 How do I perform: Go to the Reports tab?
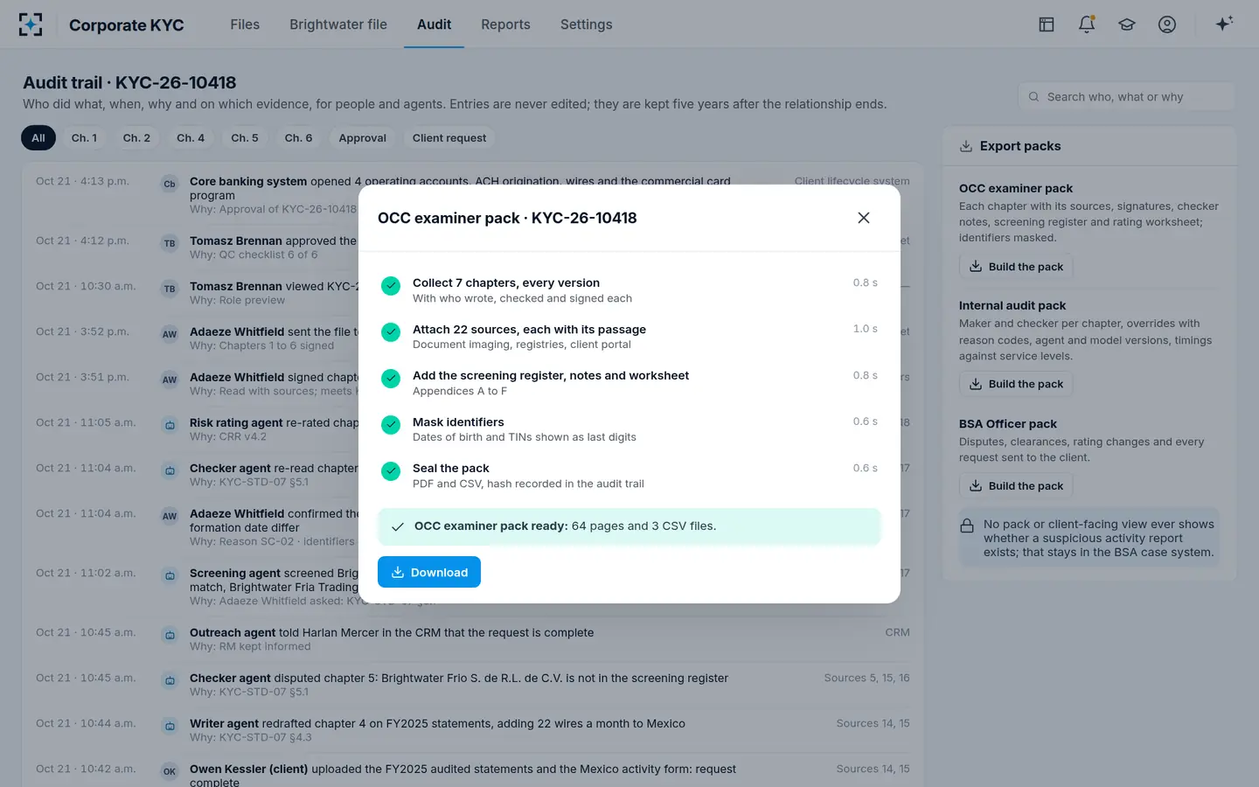click(x=505, y=24)
